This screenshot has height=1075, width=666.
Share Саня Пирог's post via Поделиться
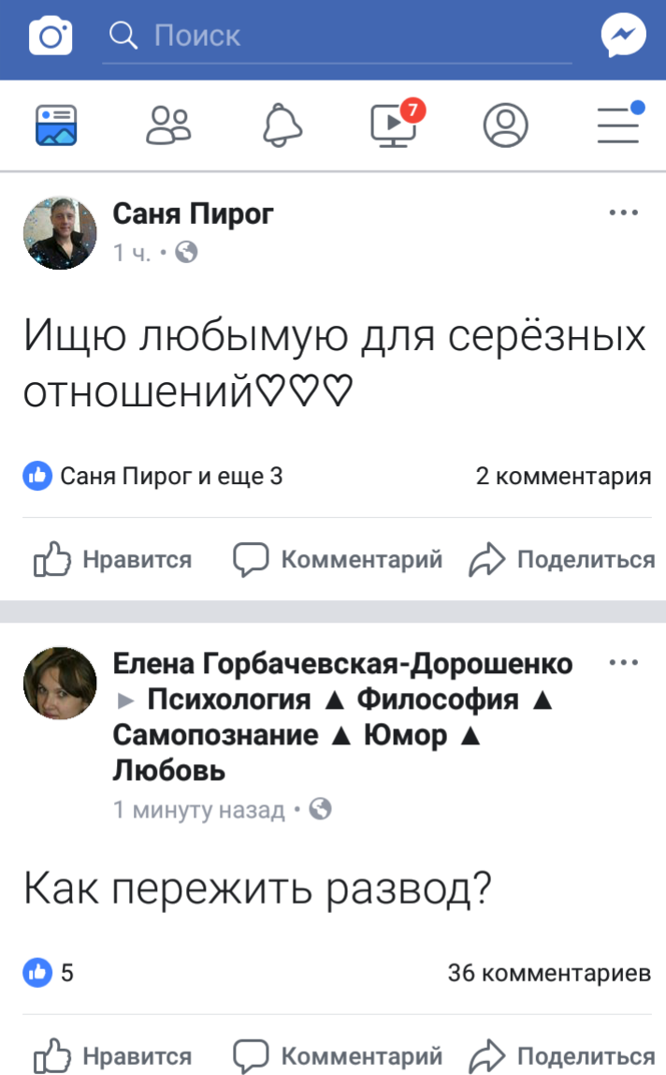click(561, 560)
